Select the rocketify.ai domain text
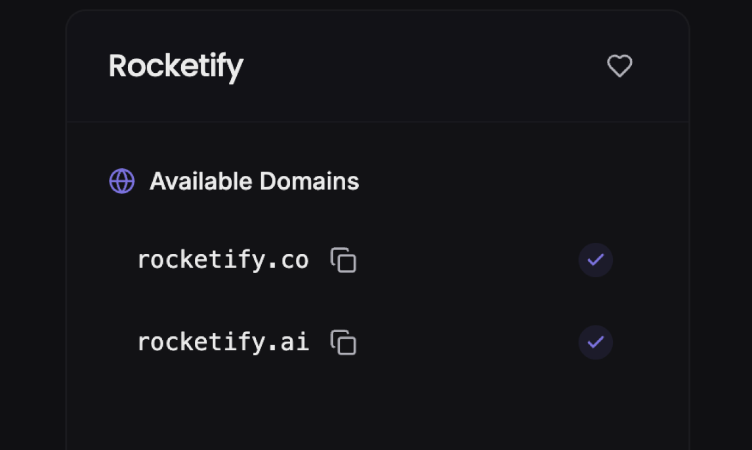752x450 pixels. pyautogui.click(x=223, y=342)
